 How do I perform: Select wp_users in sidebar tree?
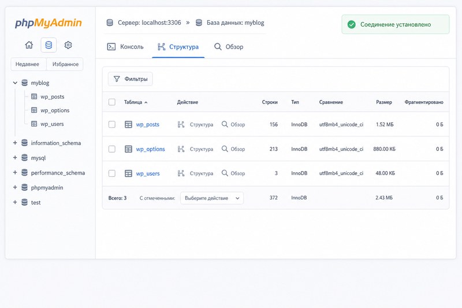[x=52, y=124]
